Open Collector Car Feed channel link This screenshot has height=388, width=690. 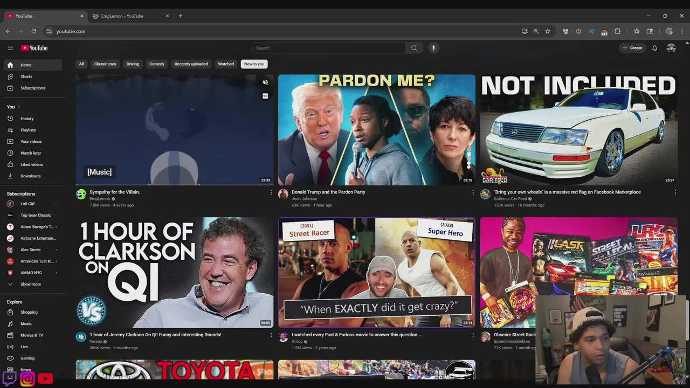(x=510, y=199)
